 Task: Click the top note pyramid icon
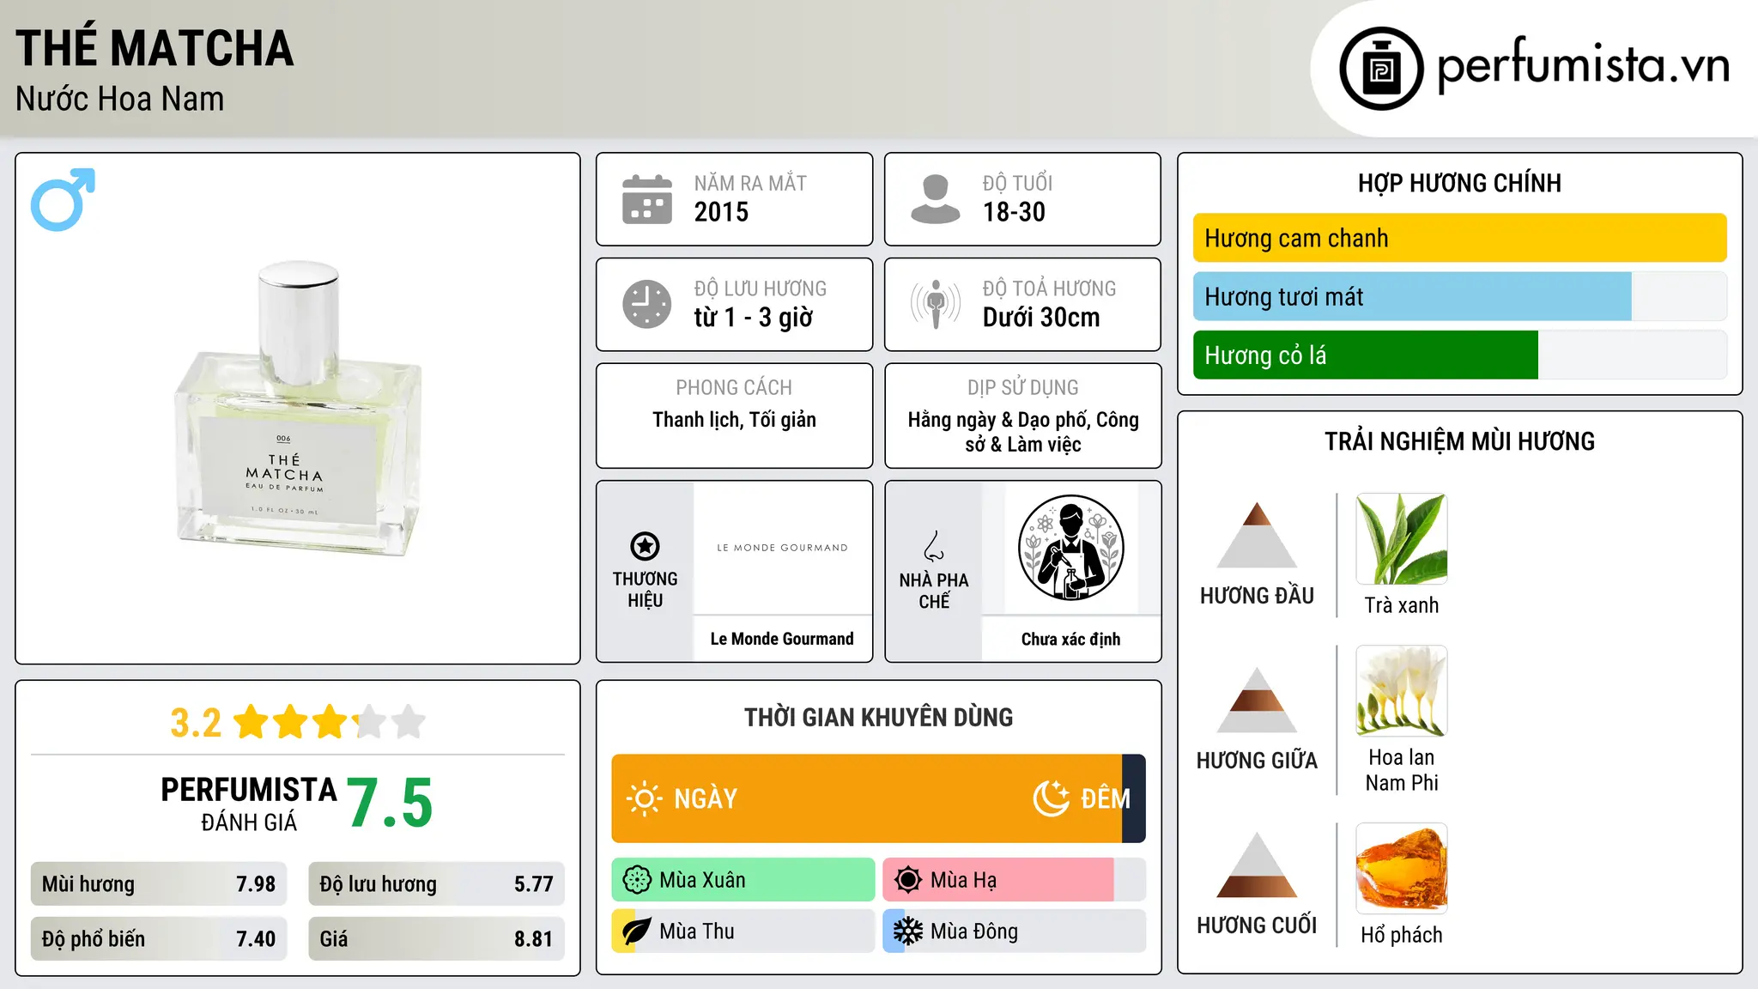tap(1257, 535)
